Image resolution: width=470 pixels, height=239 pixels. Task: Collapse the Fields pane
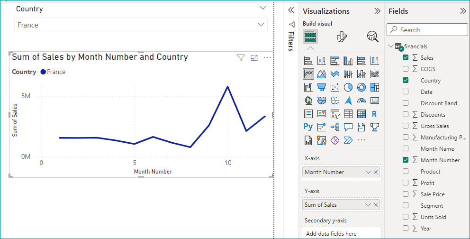tap(463, 11)
